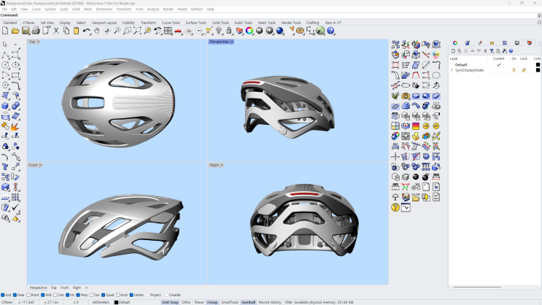The image size is (542, 305).
Task: Open the four-viewport layout icon
Action: pos(168,31)
